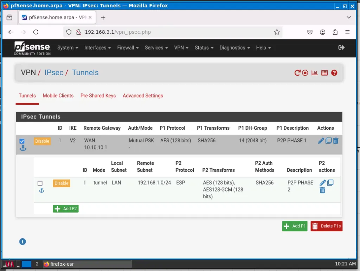
Task: Open IPsec breadcrumb link
Action: coord(54,72)
